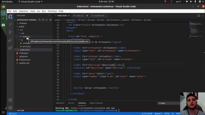Collapse the js folder
The image size is (205, 115).
click(22, 40)
